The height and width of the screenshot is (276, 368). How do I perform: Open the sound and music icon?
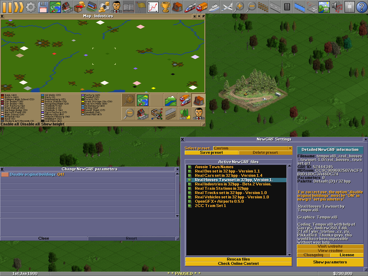[x=336, y=6]
